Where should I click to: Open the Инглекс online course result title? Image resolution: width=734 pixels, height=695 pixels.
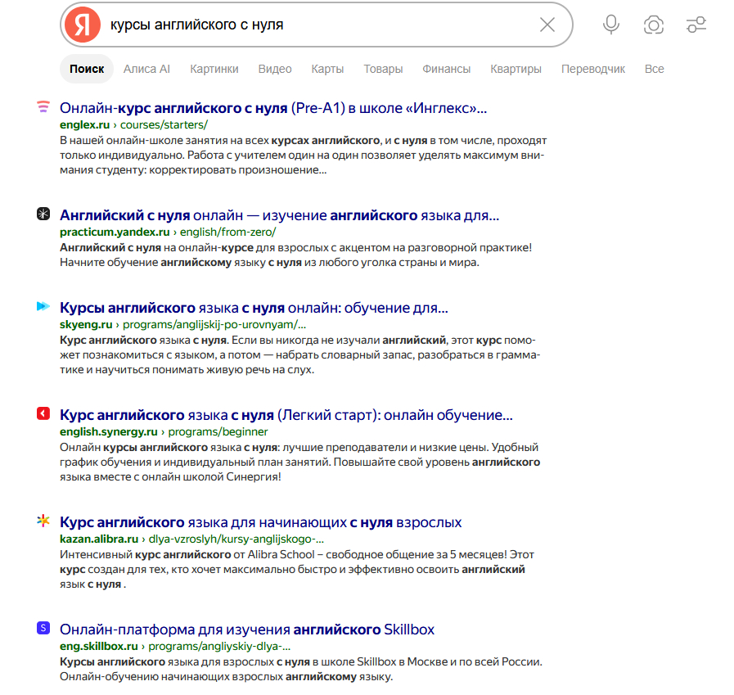[273, 108]
